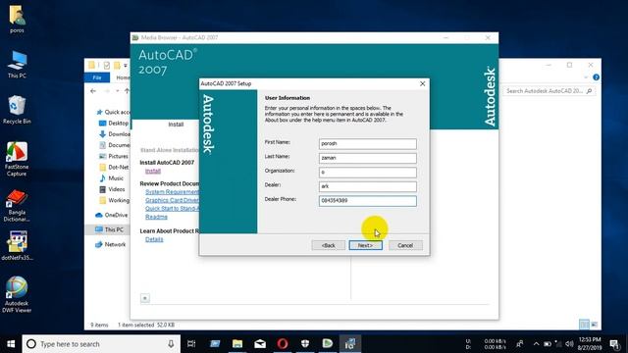Select the Install tab in Media Browser
Image resolution: width=628 pixels, height=353 pixels.
click(176, 125)
